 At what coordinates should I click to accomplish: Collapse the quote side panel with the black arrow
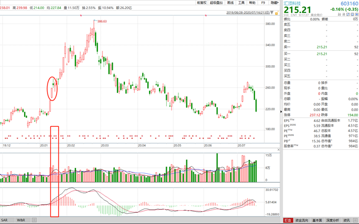click(x=281, y=112)
